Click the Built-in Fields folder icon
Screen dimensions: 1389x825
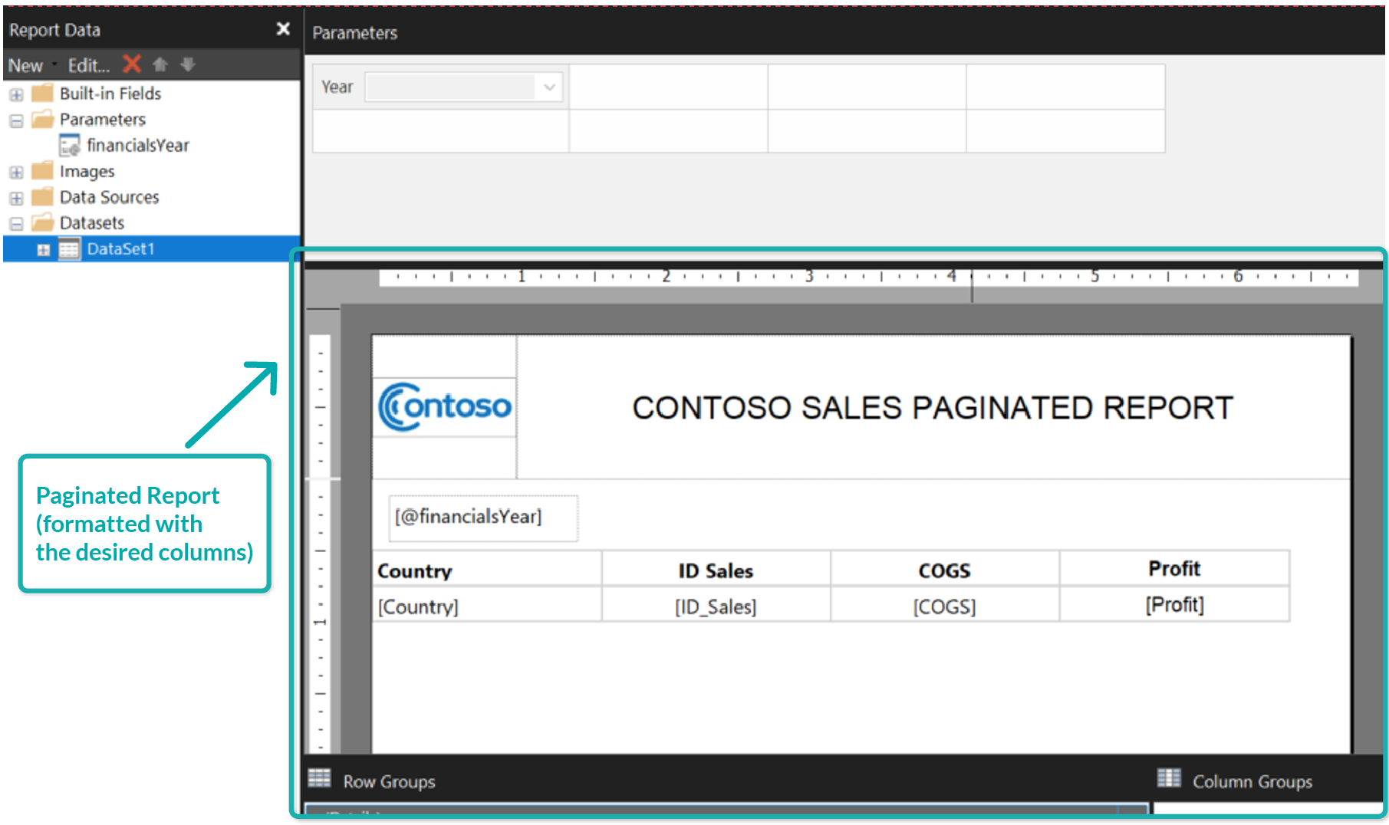[42, 93]
